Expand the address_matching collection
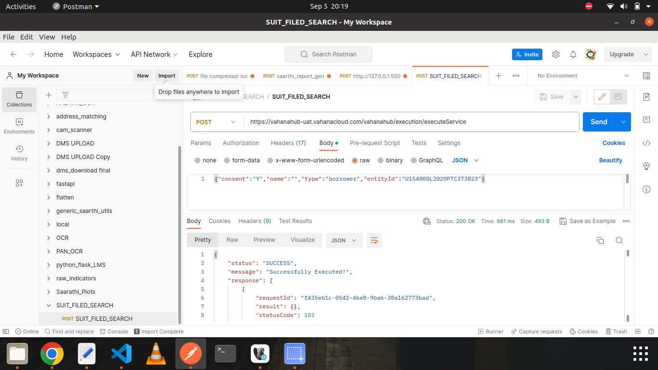Screen dimensions: 658x370 [x=49, y=117]
